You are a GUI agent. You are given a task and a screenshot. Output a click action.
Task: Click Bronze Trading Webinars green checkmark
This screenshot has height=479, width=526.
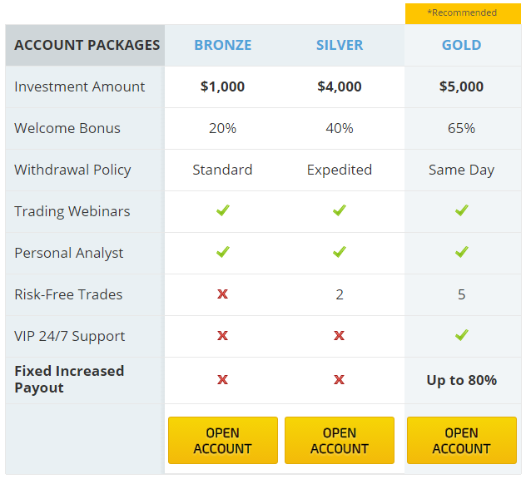(223, 210)
